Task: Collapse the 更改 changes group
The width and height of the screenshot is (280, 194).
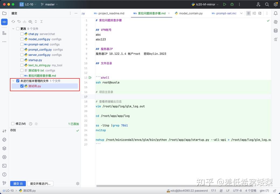Action: click(x=13, y=29)
